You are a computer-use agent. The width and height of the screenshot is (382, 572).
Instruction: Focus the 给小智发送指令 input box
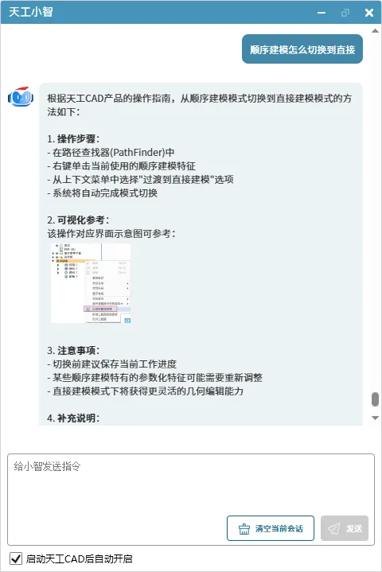(191, 484)
